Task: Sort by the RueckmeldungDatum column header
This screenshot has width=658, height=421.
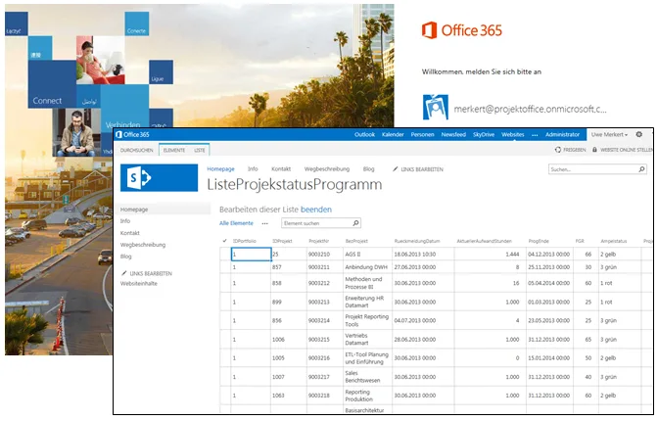Action: 417,242
